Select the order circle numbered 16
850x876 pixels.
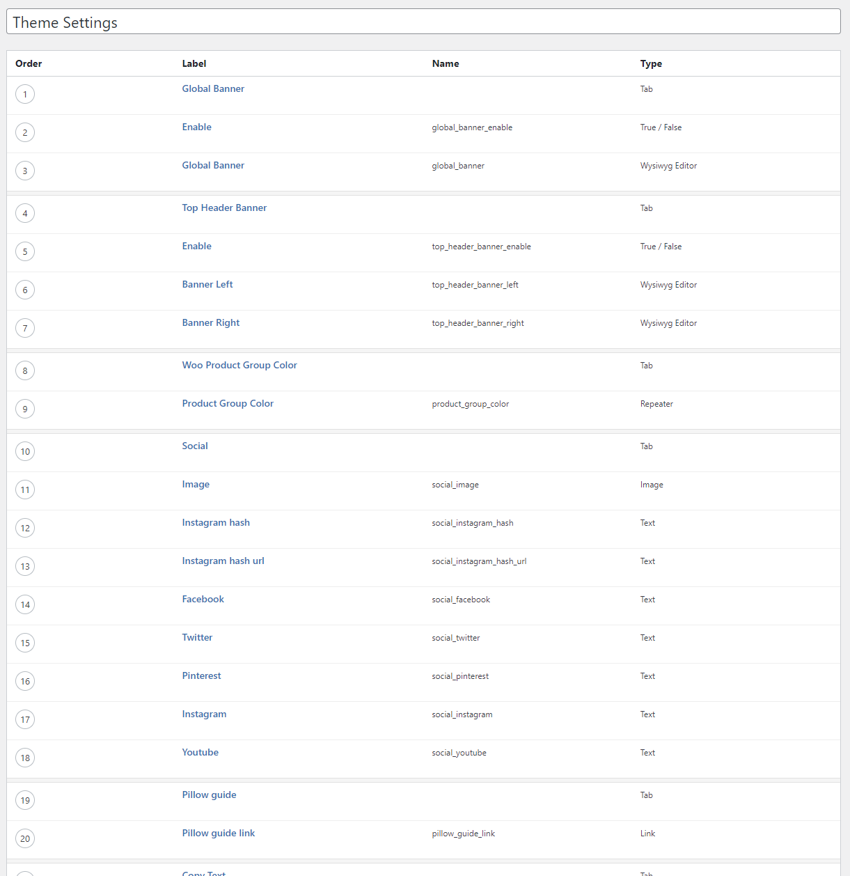(25, 681)
